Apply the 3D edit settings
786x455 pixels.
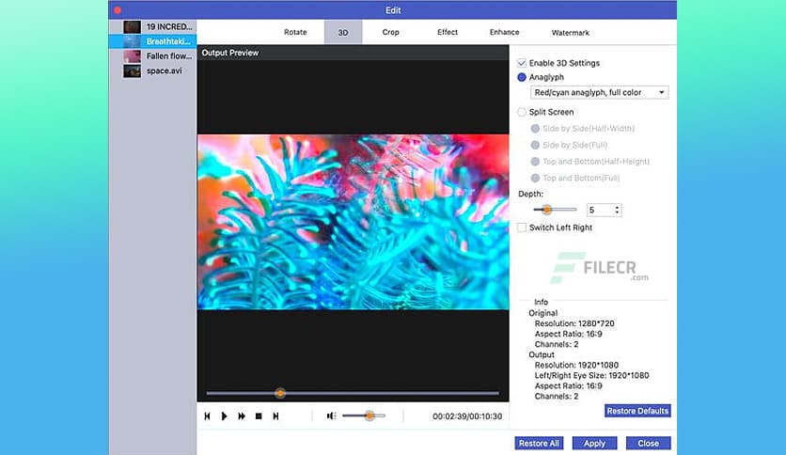click(594, 444)
